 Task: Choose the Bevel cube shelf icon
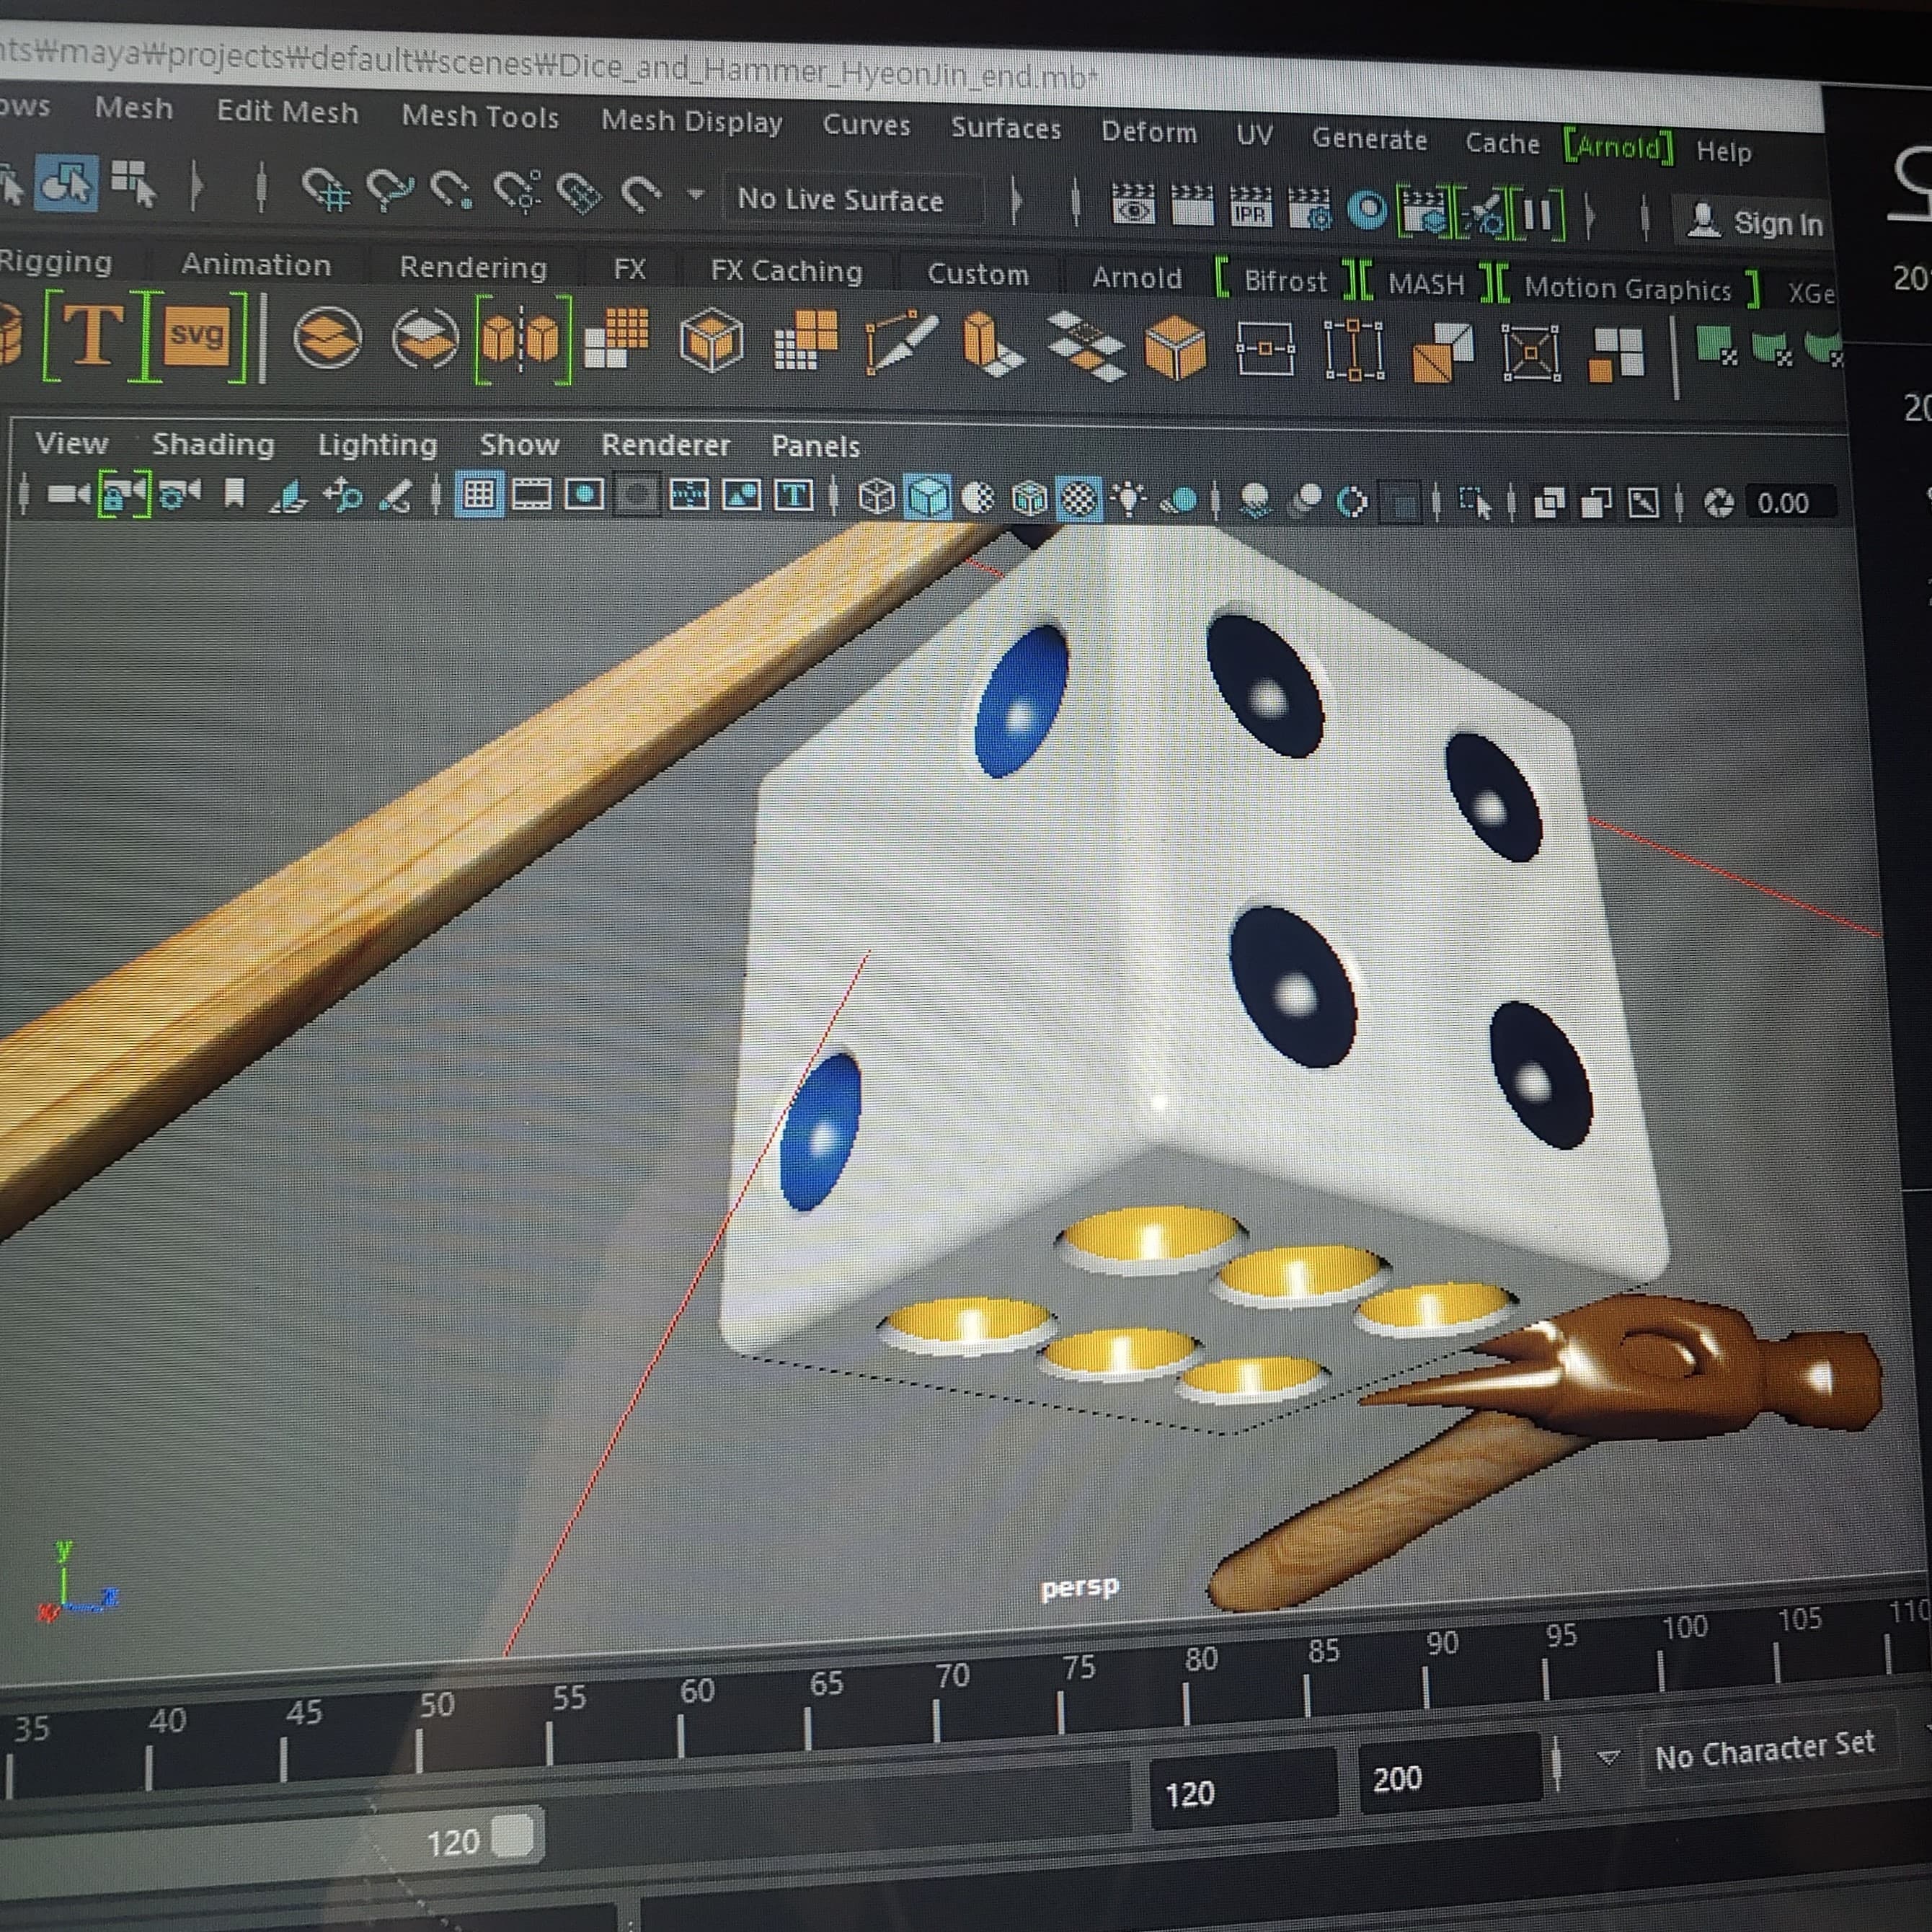tap(1176, 348)
